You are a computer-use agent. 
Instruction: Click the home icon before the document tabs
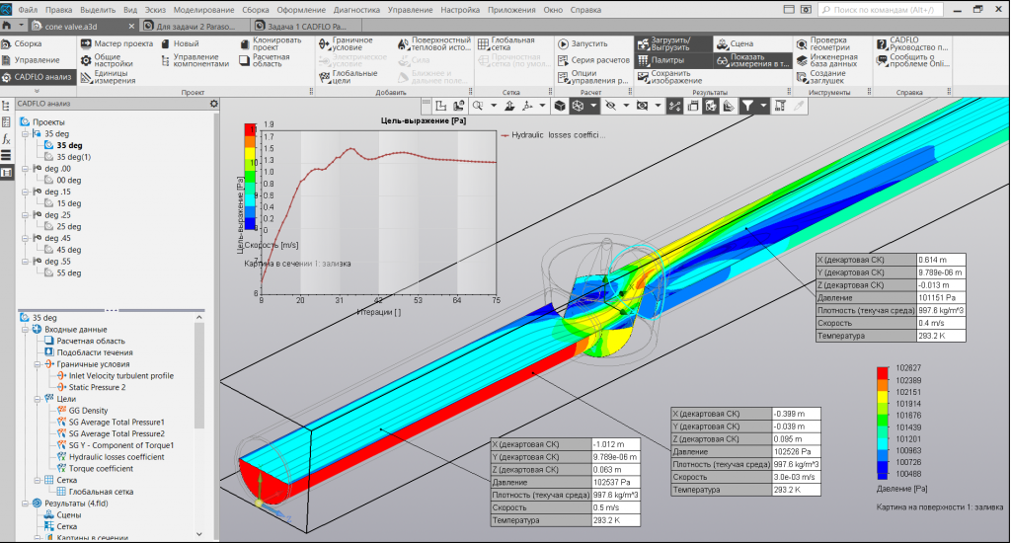(x=7, y=26)
